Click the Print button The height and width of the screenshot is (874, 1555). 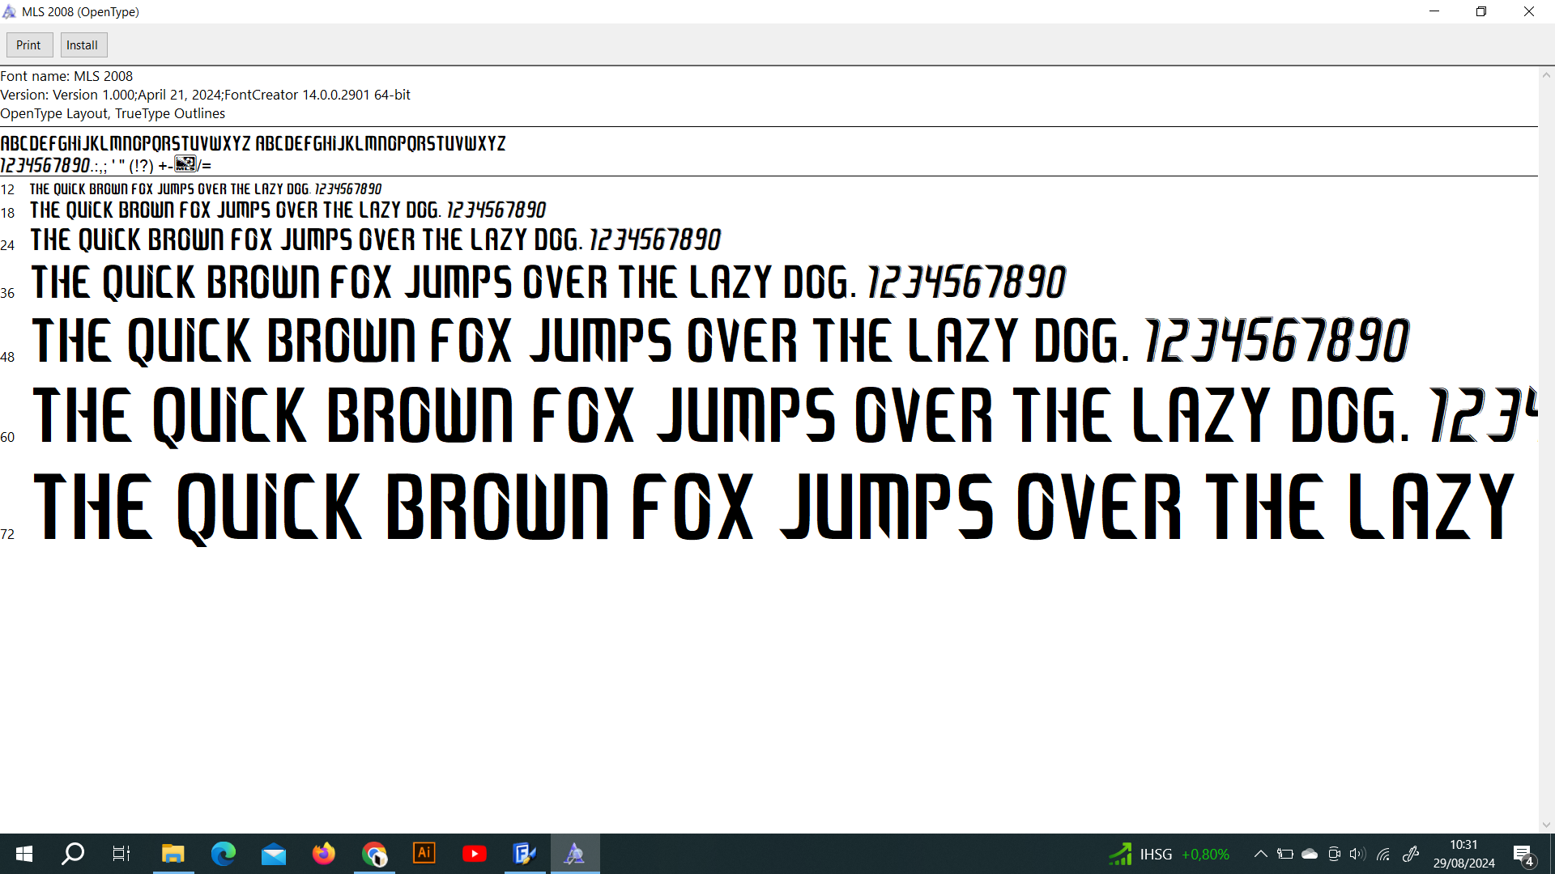pyautogui.click(x=28, y=45)
